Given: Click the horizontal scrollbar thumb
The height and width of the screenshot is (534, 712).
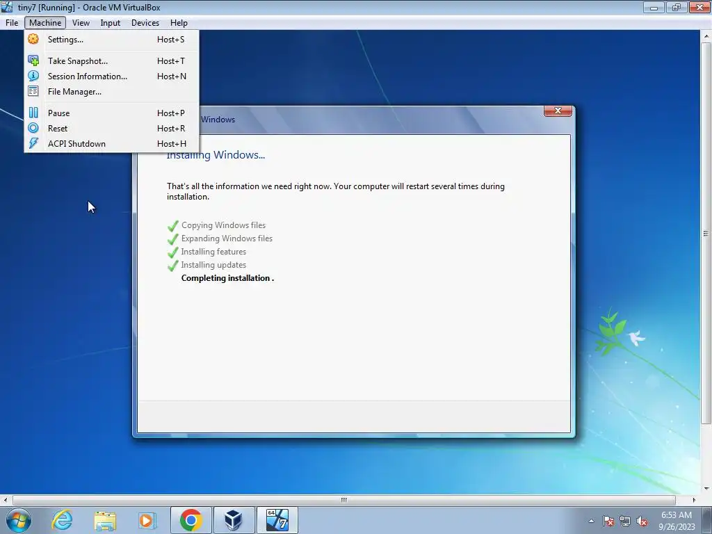Looking at the screenshot, I should [343, 500].
